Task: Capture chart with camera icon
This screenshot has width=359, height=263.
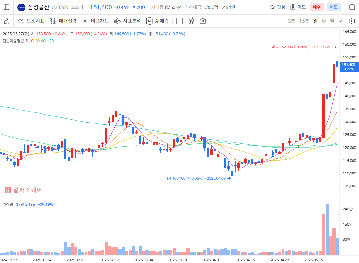Action: (203, 21)
